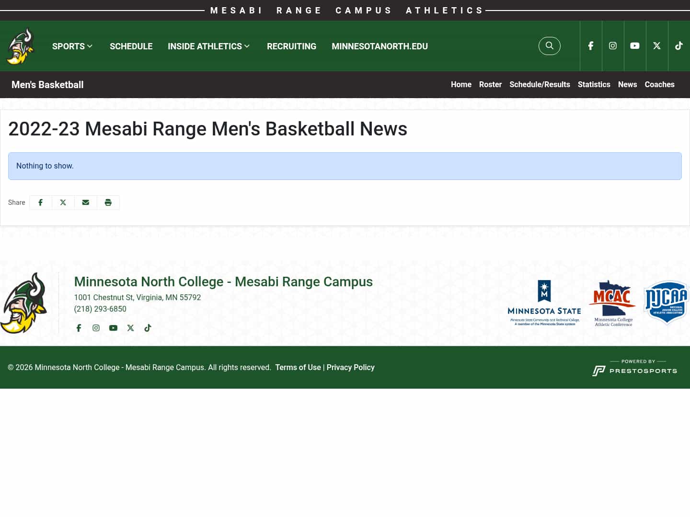The image size is (690, 517).
Task: Open footer Facebook icon
Action: (79, 328)
